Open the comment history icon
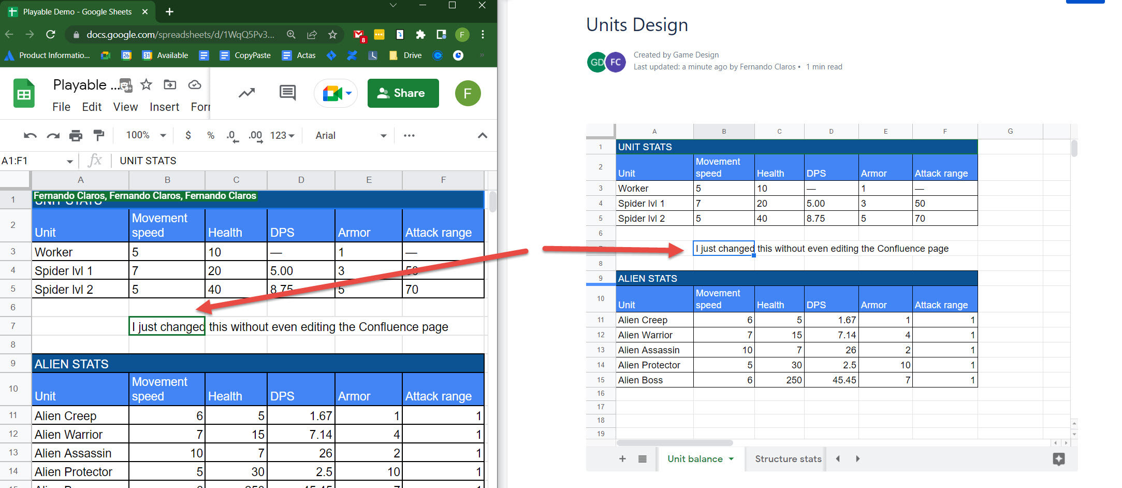 (286, 93)
